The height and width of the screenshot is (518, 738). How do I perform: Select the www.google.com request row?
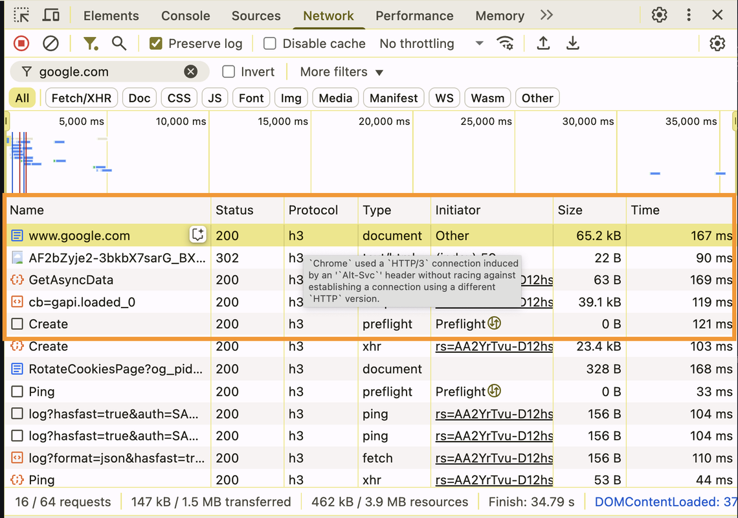click(369, 235)
